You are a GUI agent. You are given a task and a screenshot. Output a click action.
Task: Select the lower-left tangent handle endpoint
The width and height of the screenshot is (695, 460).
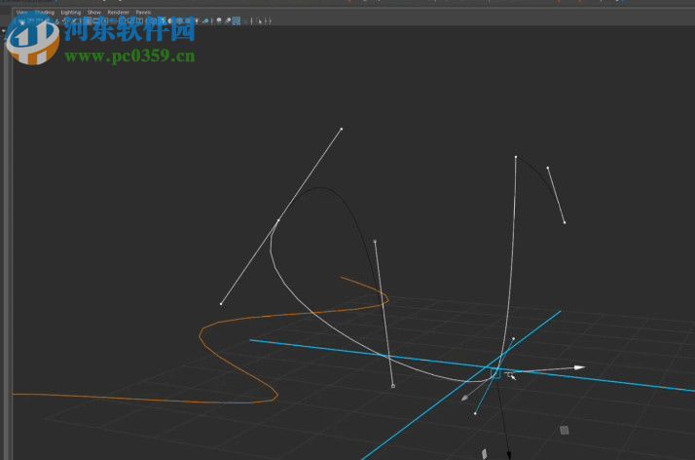pyautogui.click(x=221, y=304)
